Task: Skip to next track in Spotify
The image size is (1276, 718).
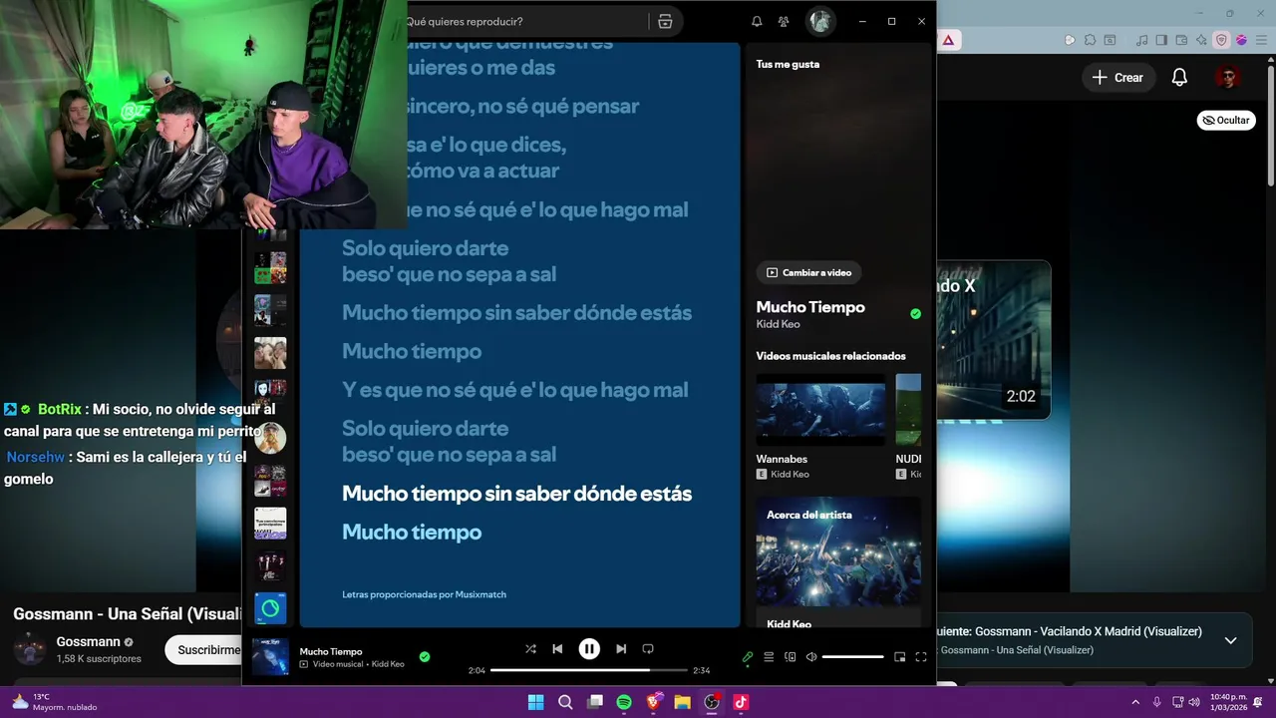Action: (x=621, y=649)
